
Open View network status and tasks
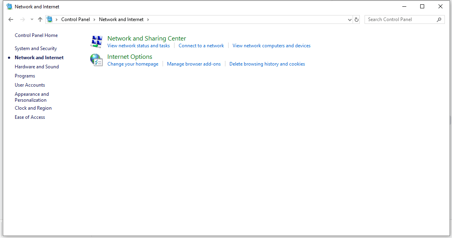point(138,46)
